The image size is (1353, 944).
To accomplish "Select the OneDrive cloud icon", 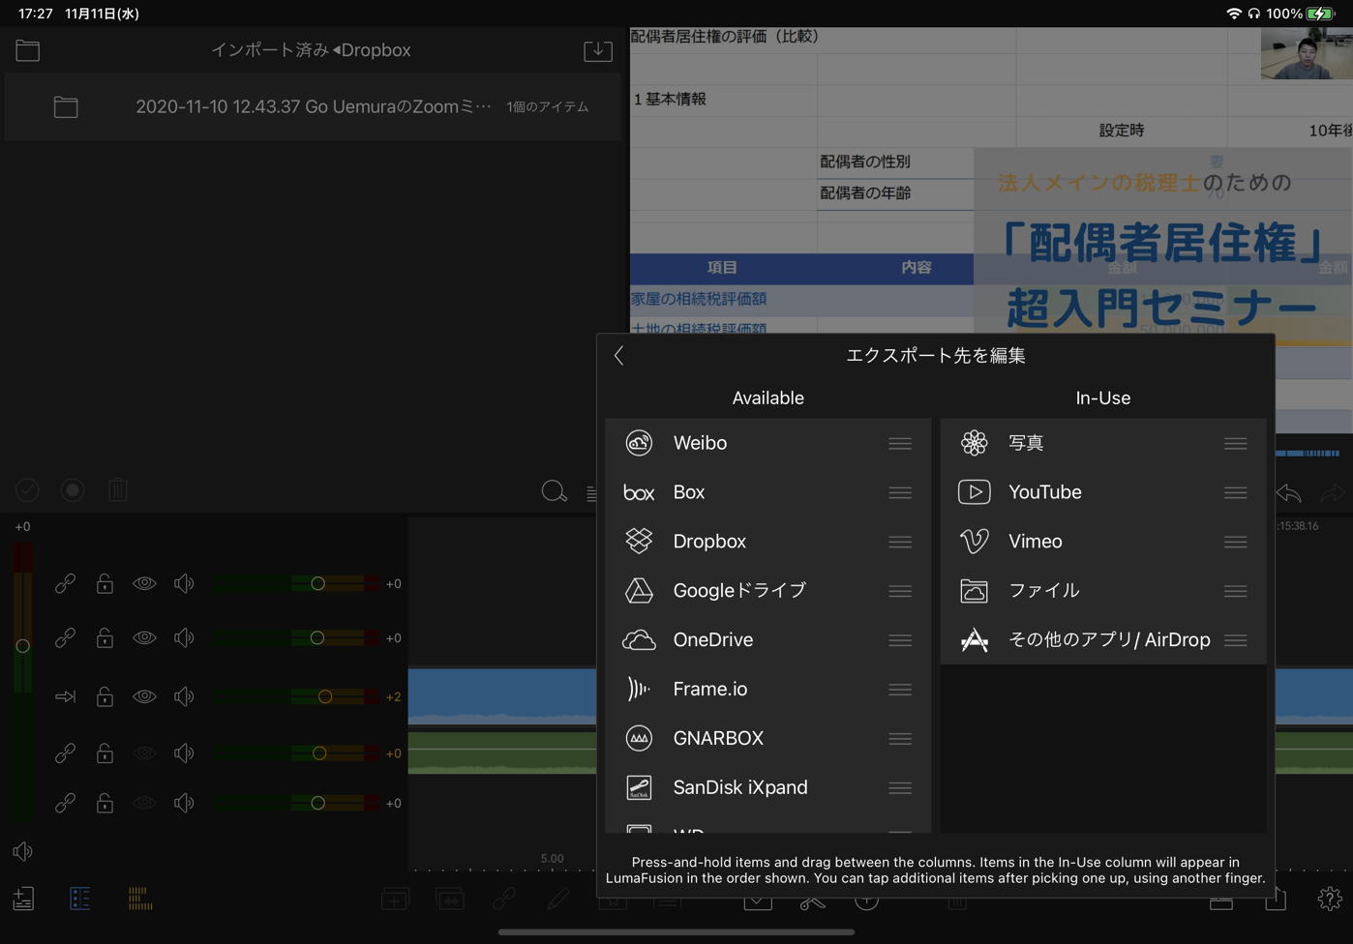I will pyautogui.click(x=639, y=639).
